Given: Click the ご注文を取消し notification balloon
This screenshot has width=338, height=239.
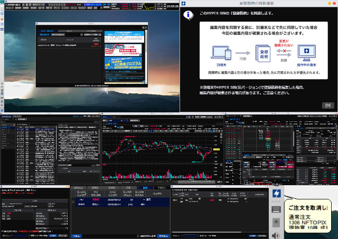Looking at the screenshot, I should (307, 216).
